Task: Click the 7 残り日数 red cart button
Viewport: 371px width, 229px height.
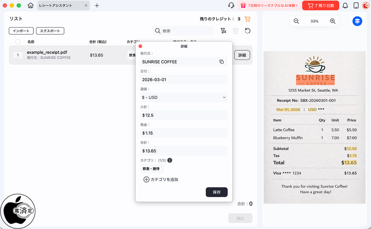Action: (321, 5)
